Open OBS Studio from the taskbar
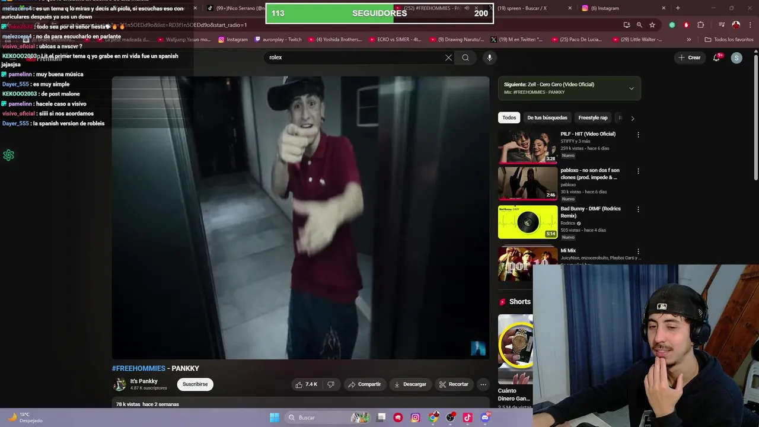 [451, 418]
